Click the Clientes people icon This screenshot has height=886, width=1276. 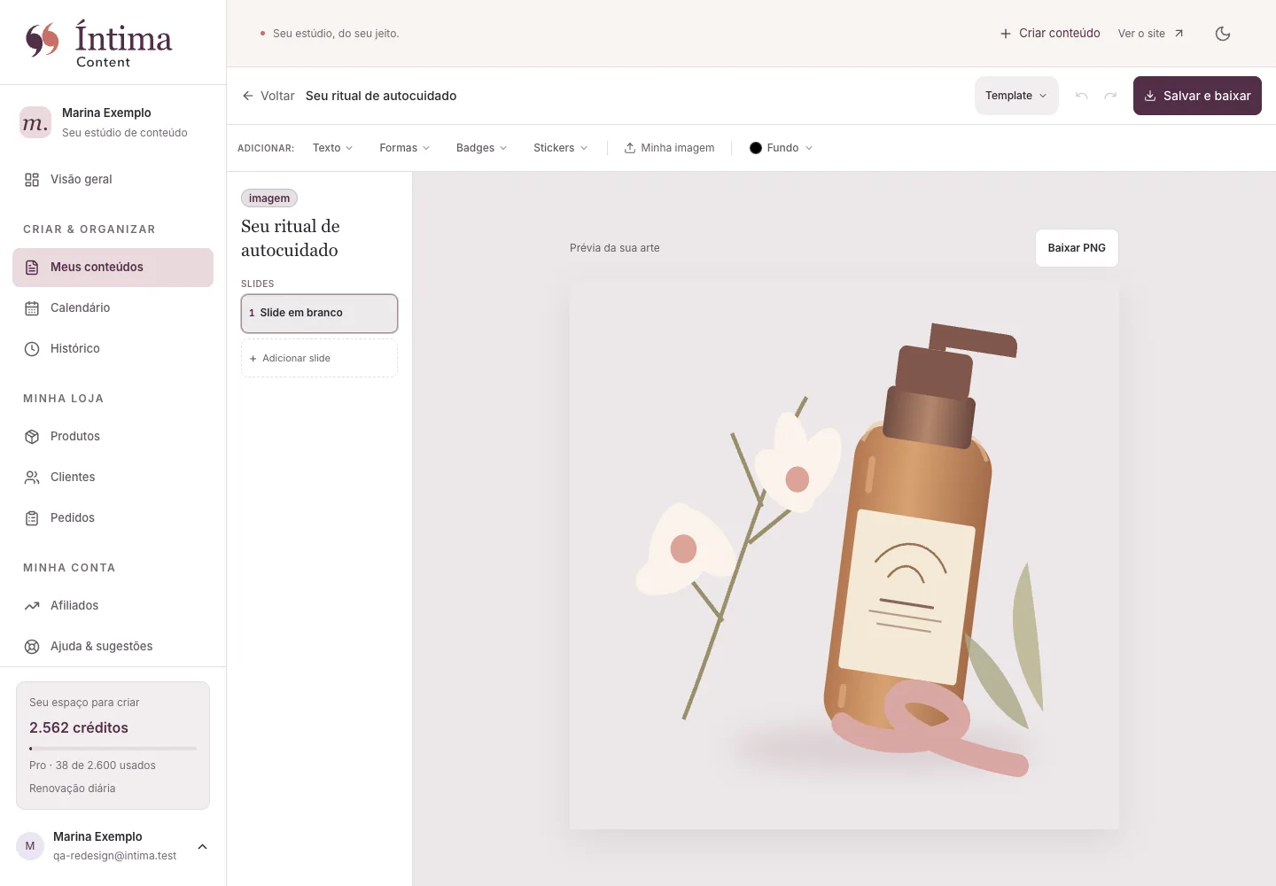tap(32, 478)
